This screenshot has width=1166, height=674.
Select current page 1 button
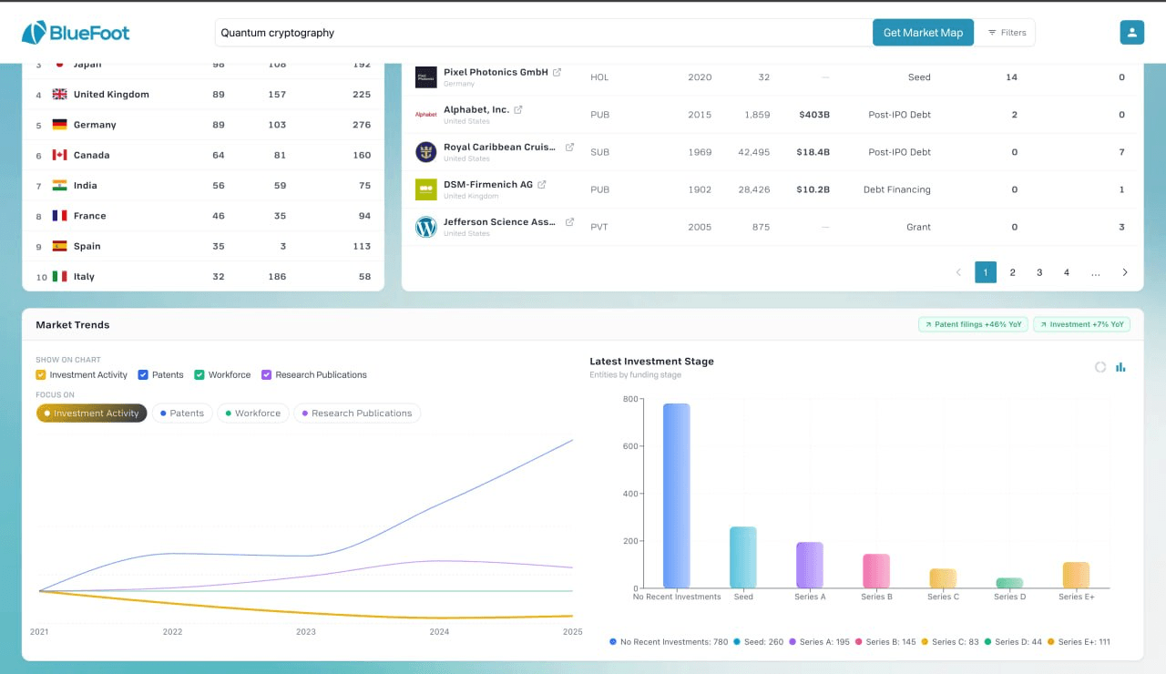tap(986, 272)
